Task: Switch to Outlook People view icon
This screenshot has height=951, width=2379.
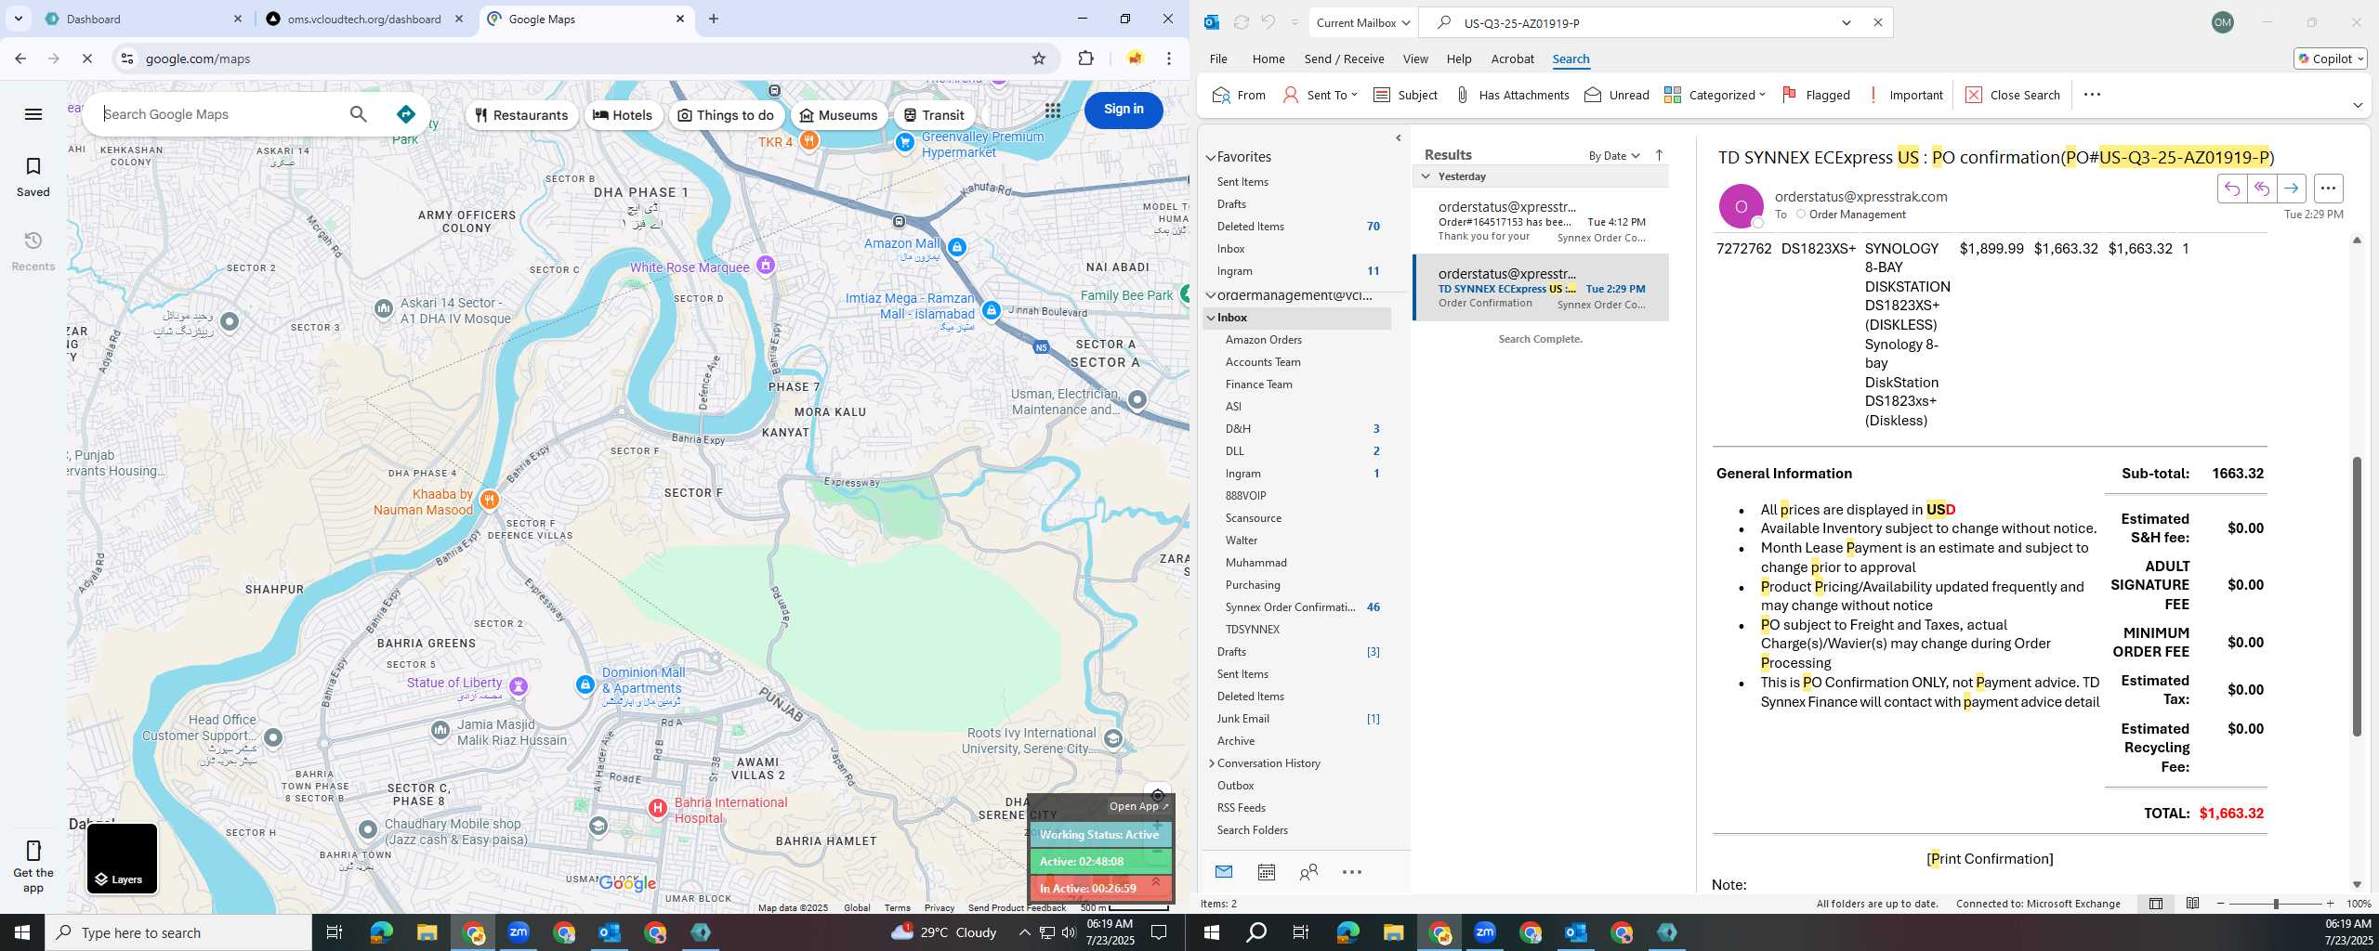Action: [1308, 872]
